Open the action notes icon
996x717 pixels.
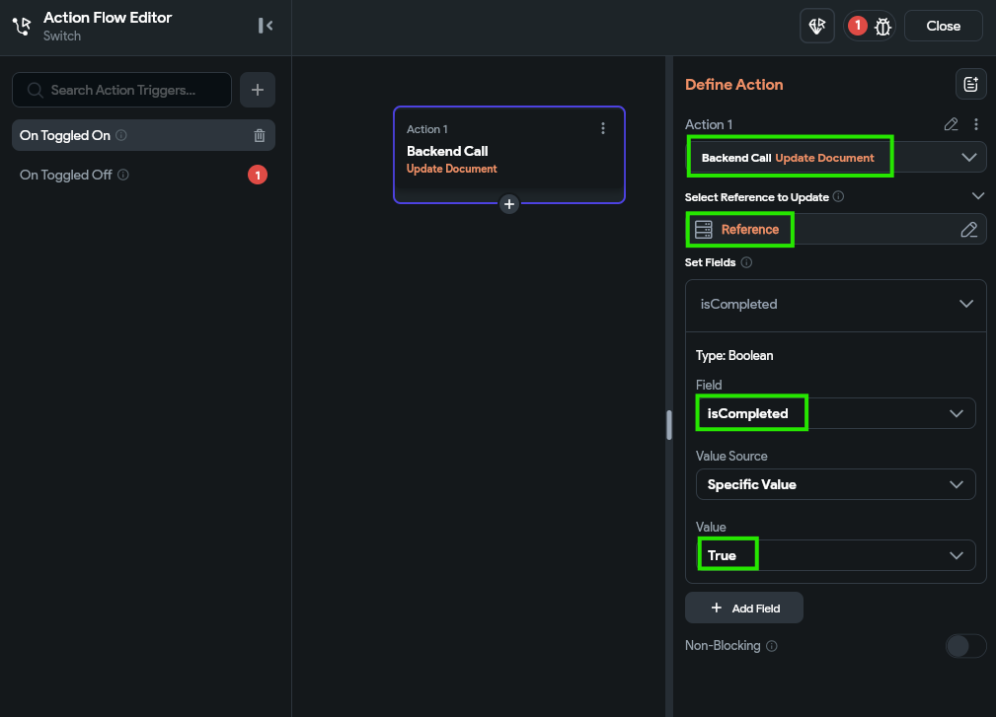[x=970, y=85]
